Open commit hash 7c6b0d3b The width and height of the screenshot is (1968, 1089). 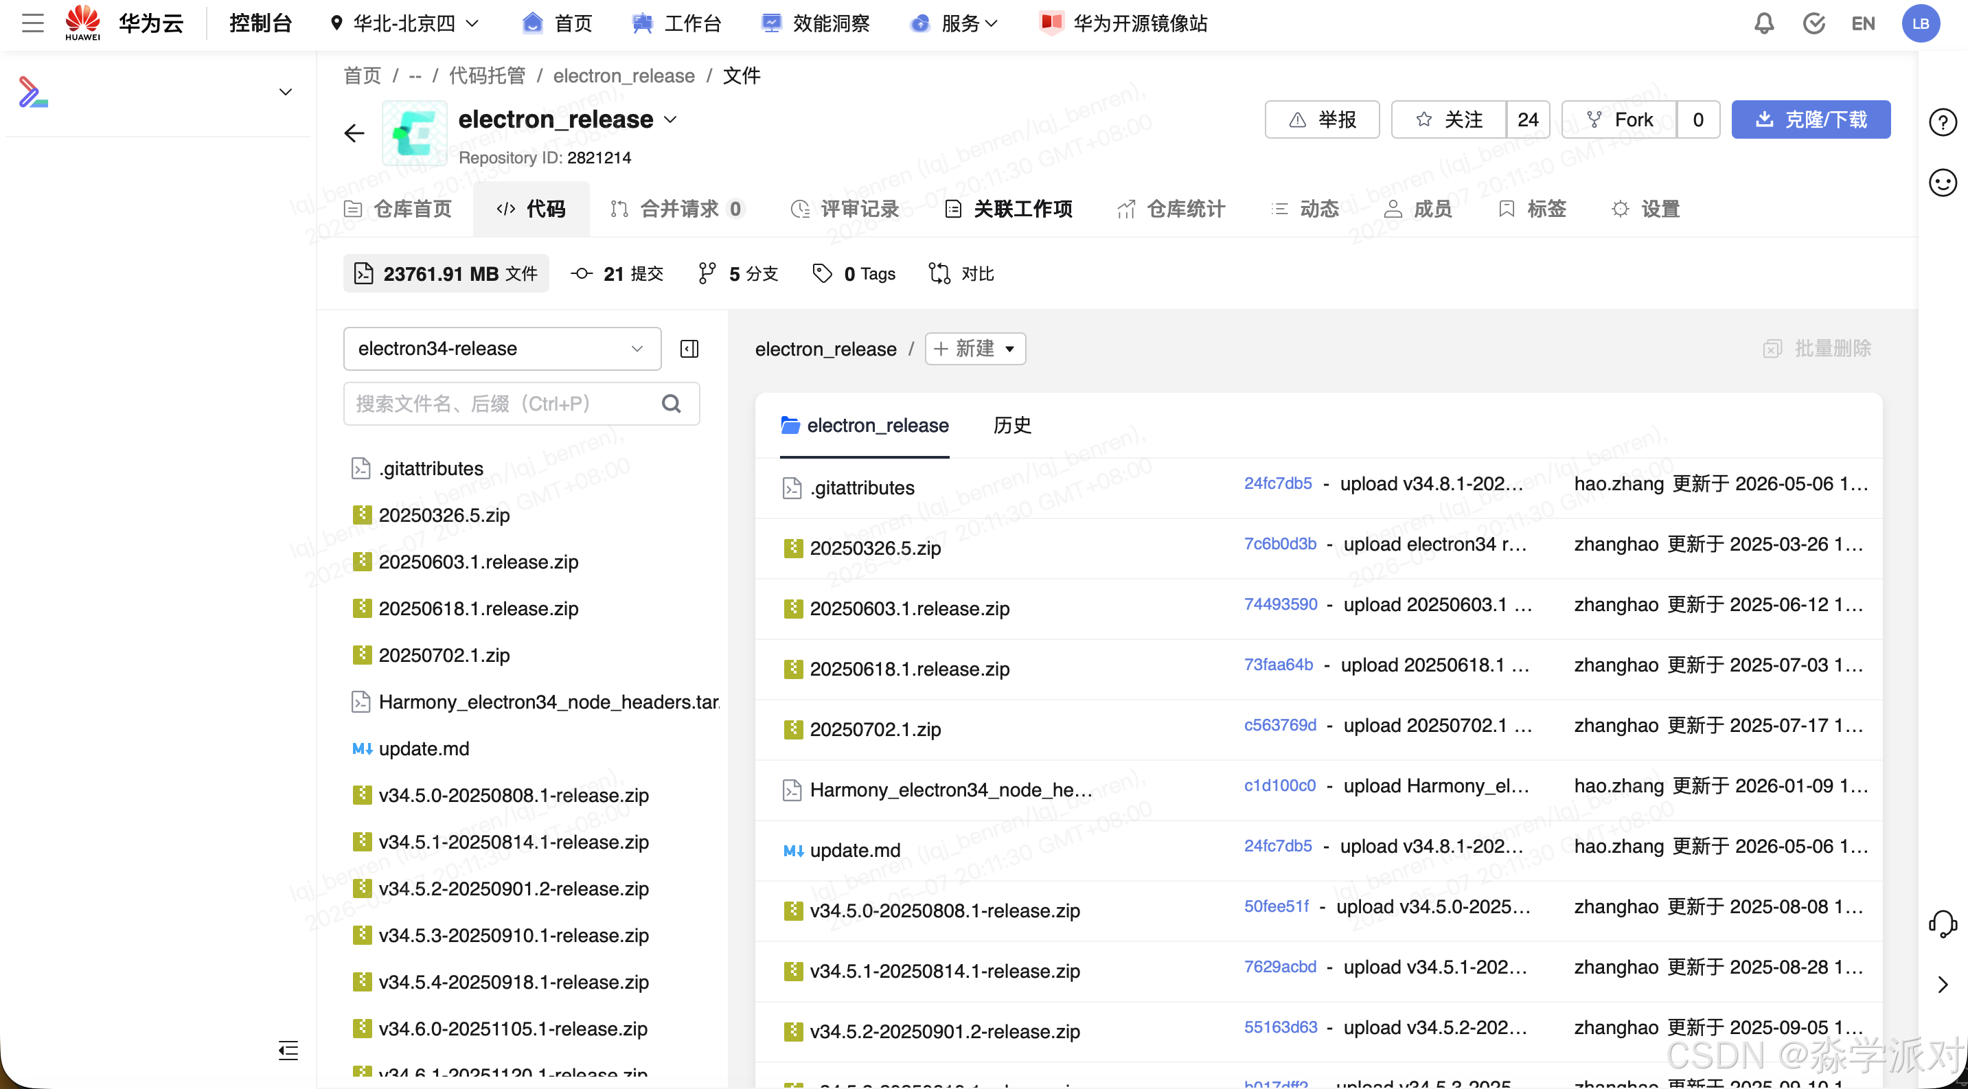pos(1280,544)
